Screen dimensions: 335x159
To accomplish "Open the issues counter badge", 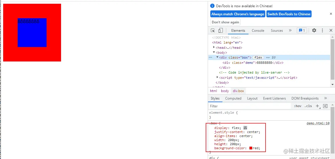I will coord(302,31).
